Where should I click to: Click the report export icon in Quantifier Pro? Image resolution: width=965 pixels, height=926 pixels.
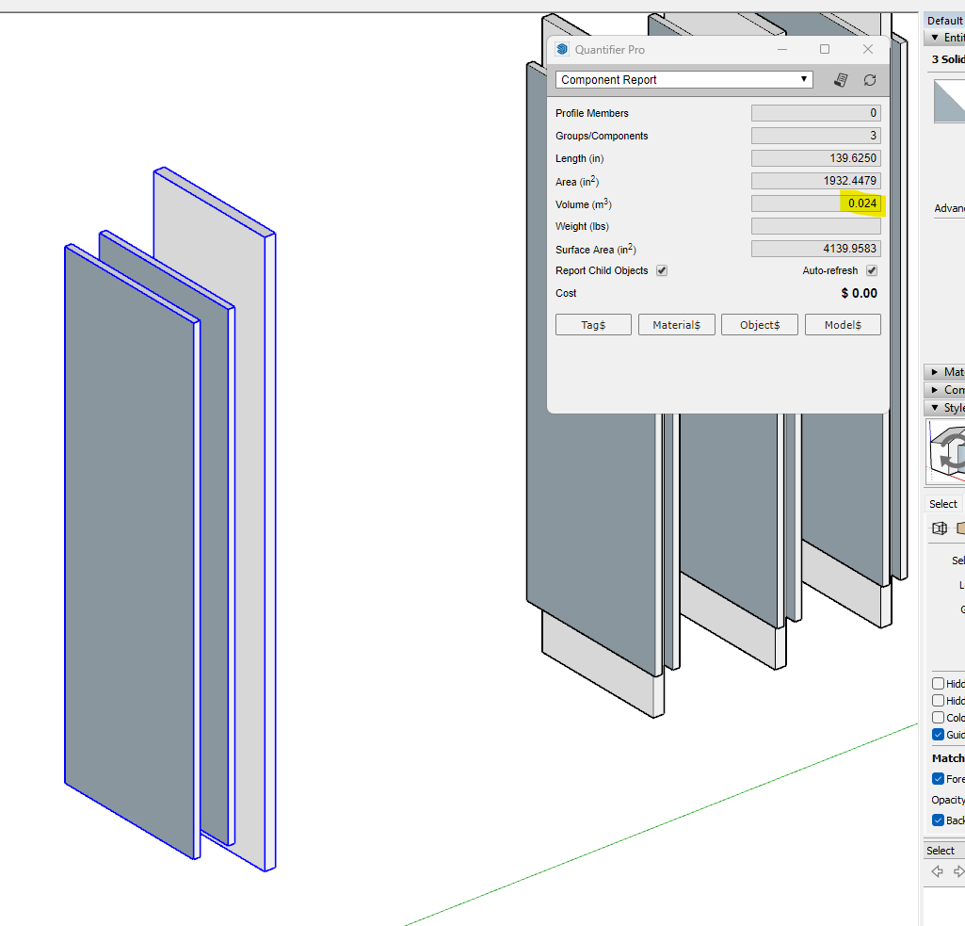tap(841, 80)
